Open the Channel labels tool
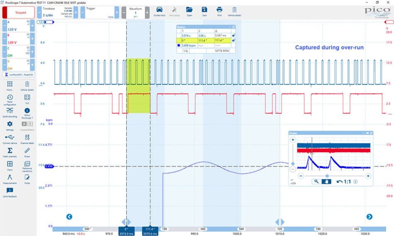 click(27, 139)
